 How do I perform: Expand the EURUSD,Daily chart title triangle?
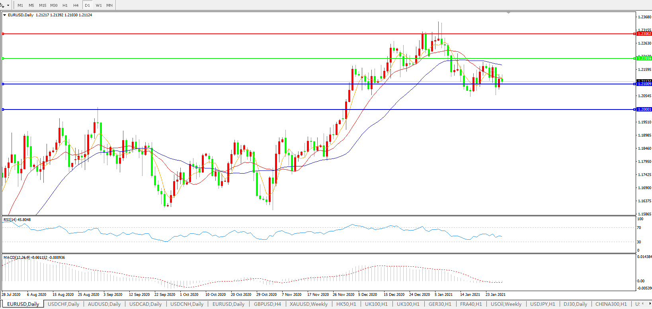pos(4,15)
